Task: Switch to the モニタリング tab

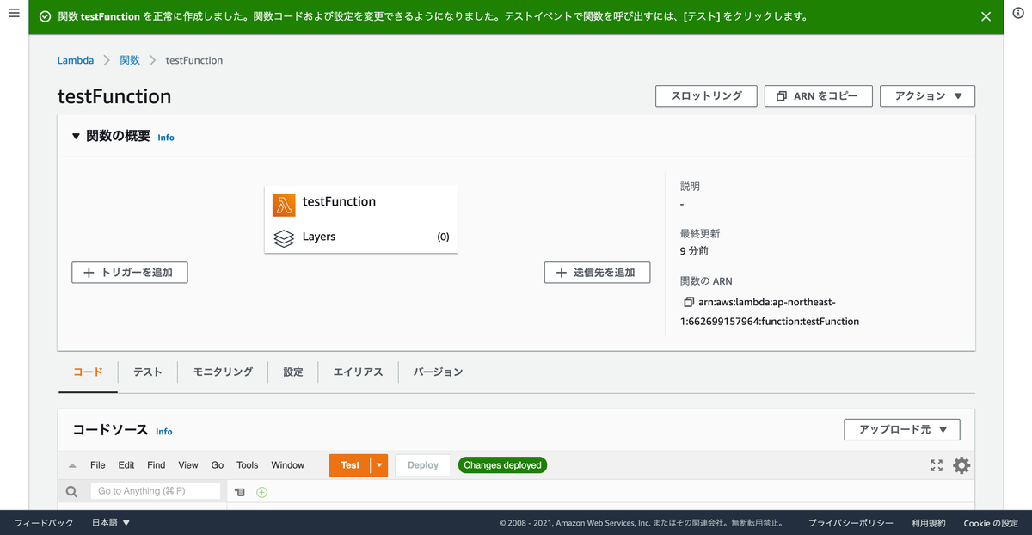Action: (223, 372)
